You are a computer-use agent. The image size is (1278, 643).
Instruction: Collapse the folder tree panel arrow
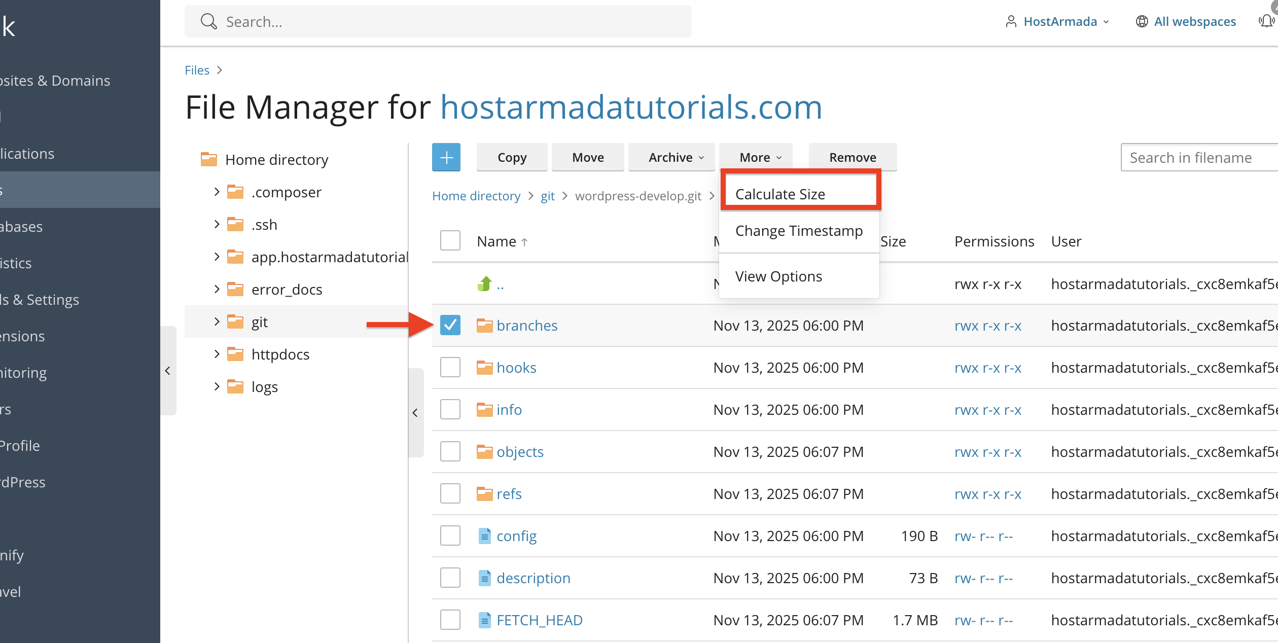415,413
